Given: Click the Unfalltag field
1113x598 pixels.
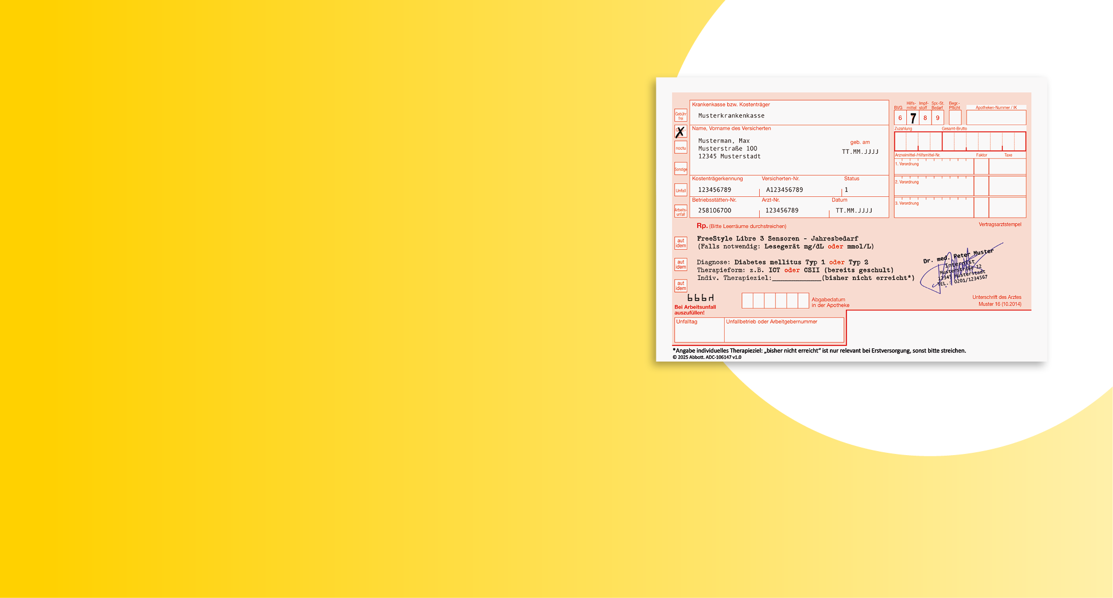Looking at the screenshot, I should [700, 330].
